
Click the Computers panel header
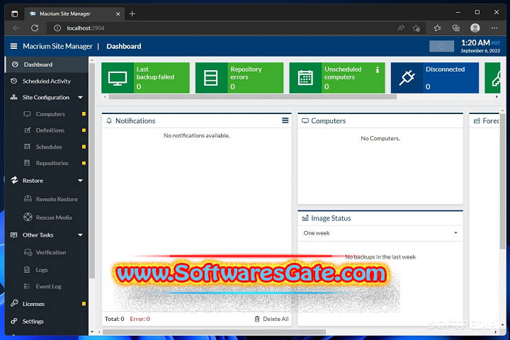380,120
